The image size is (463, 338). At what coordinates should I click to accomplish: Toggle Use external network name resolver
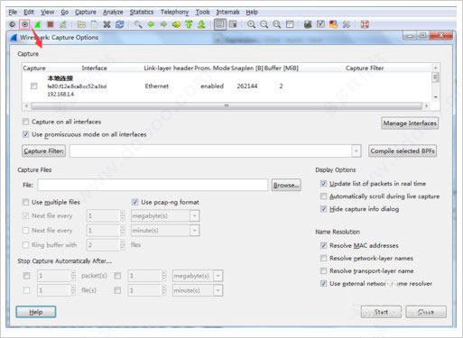tap(323, 283)
